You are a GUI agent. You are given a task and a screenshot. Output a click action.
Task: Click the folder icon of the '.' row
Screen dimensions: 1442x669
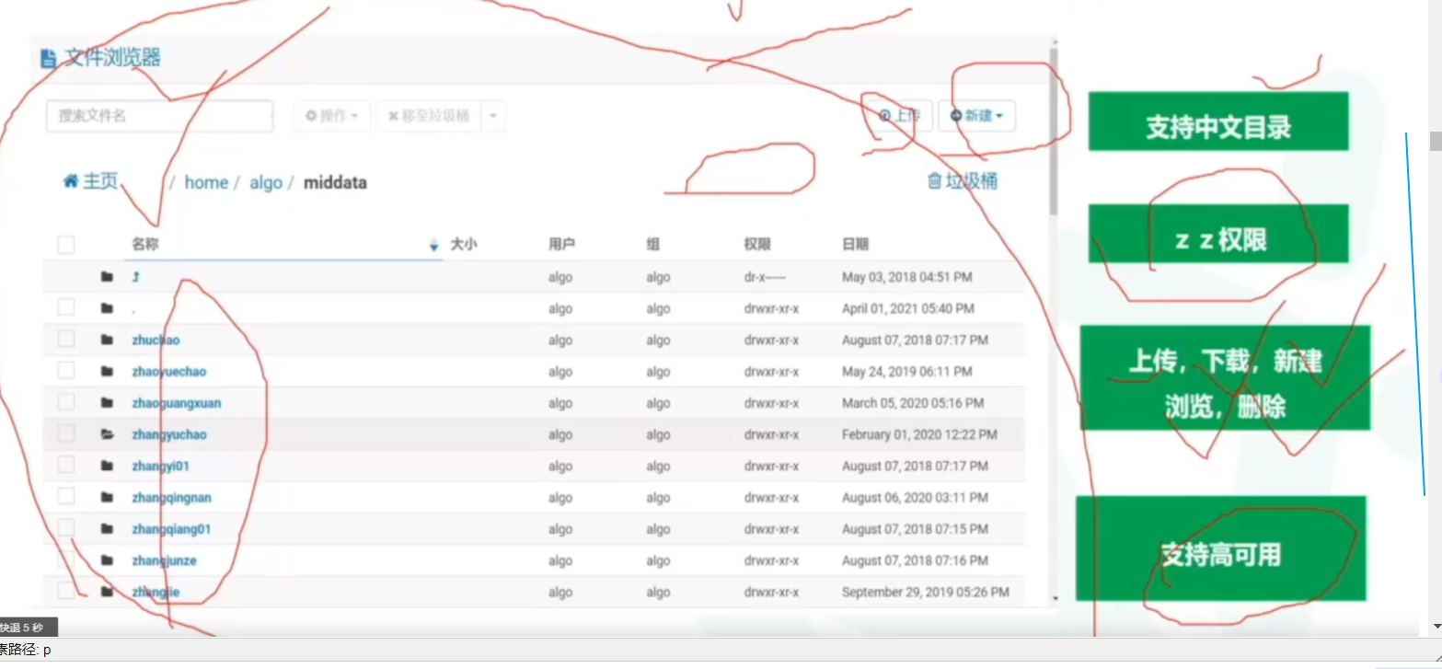pyautogui.click(x=108, y=308)
